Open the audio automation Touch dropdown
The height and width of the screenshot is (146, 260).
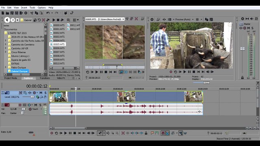pos(41,109)
